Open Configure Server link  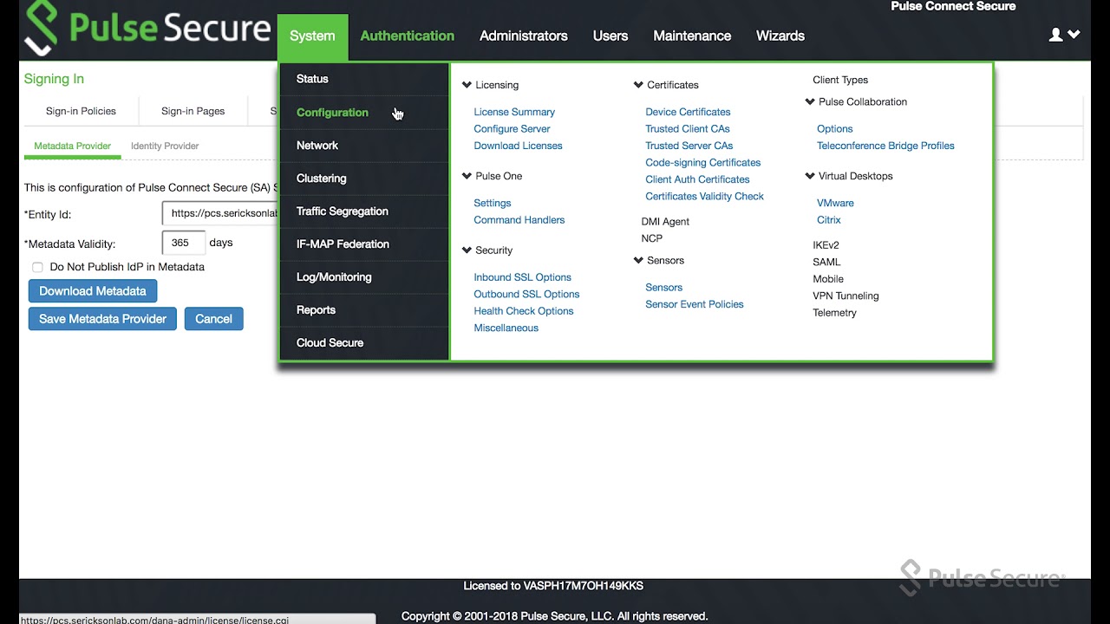click(512, 129)
